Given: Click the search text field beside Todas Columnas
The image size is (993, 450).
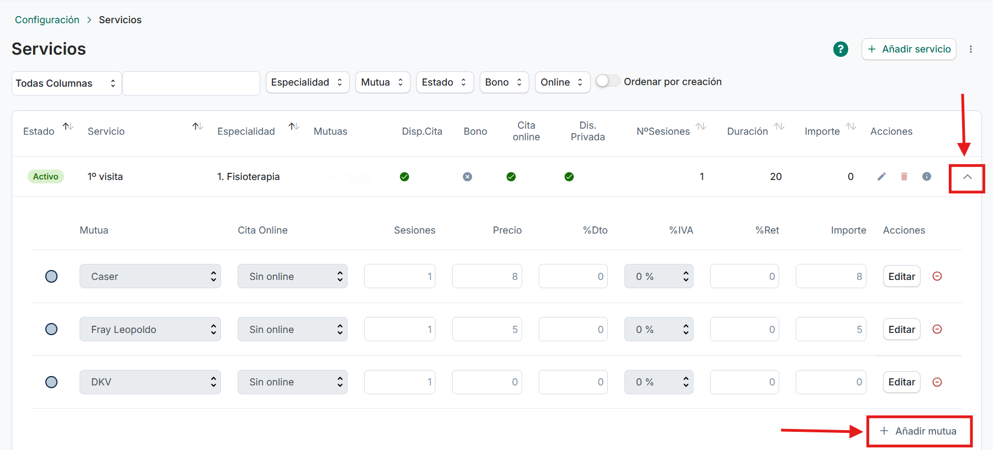Looking at the screenshot, I should point(191,83).
